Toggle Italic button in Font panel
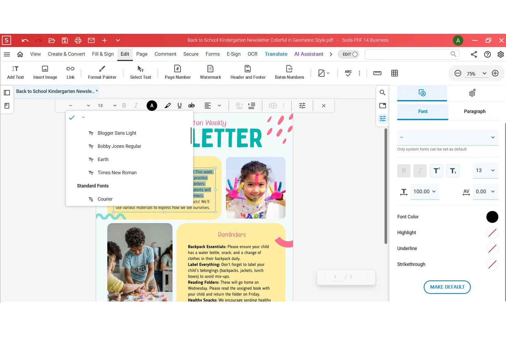 pyautogui.click(x=420, y=171)
